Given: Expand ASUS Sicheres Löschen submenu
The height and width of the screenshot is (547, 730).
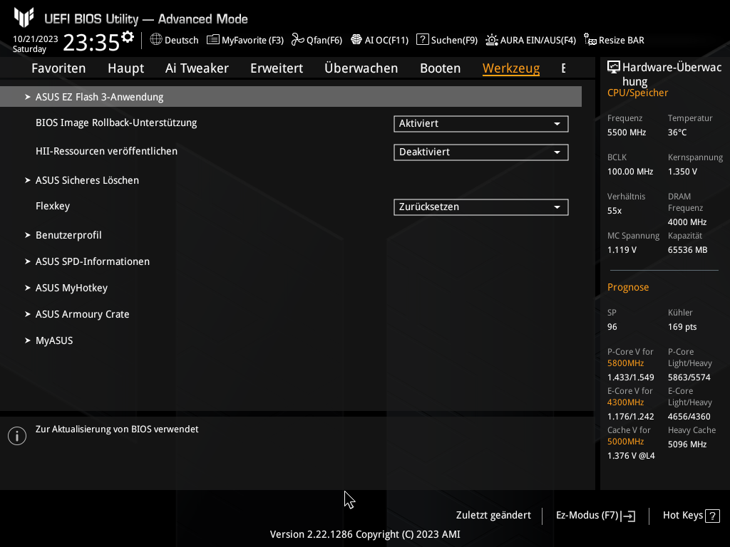Looking at the screenshot, I should 87,180.
